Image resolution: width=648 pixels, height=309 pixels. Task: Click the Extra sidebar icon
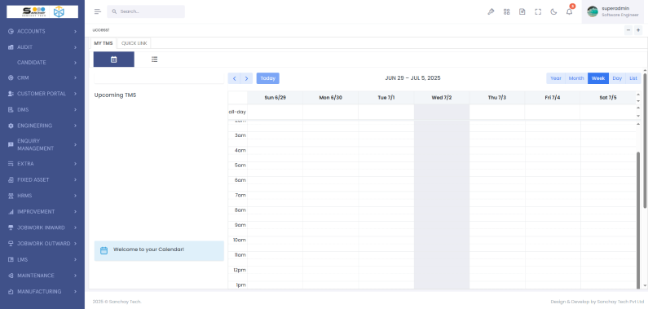coord(11,164)
